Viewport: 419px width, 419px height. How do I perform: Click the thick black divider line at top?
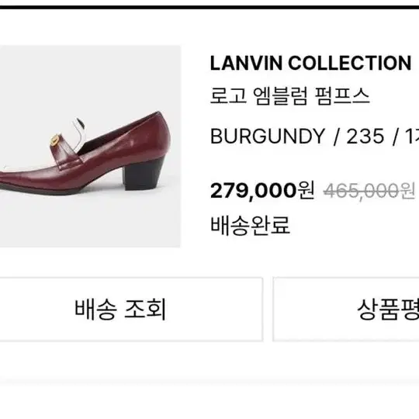pyautogui.click(x=209, y=7)
